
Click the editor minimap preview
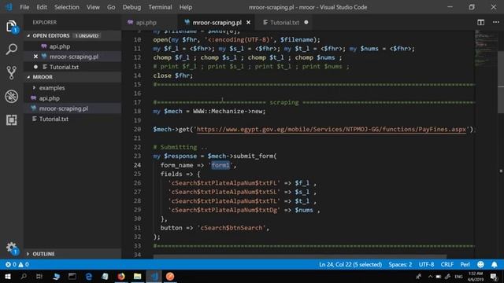[486, 48]
